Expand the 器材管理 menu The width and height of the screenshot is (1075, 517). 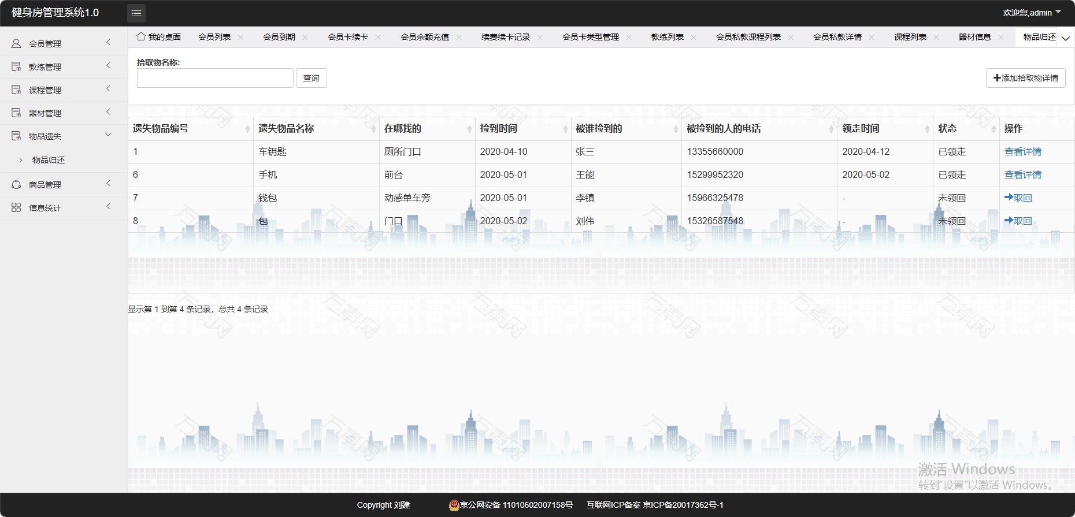[x=108, y=112]
